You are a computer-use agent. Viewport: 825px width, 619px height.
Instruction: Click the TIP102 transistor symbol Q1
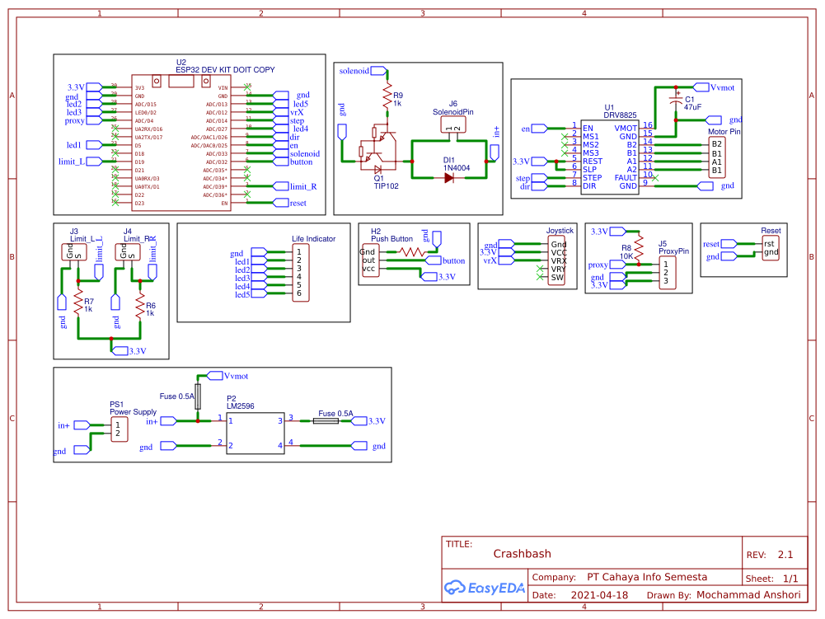tap(377, 148)
